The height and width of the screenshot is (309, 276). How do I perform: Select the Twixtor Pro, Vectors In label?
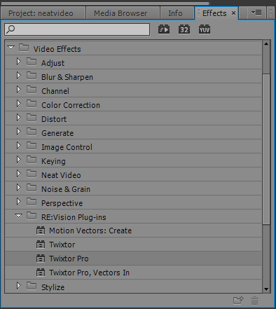point(89,273)
